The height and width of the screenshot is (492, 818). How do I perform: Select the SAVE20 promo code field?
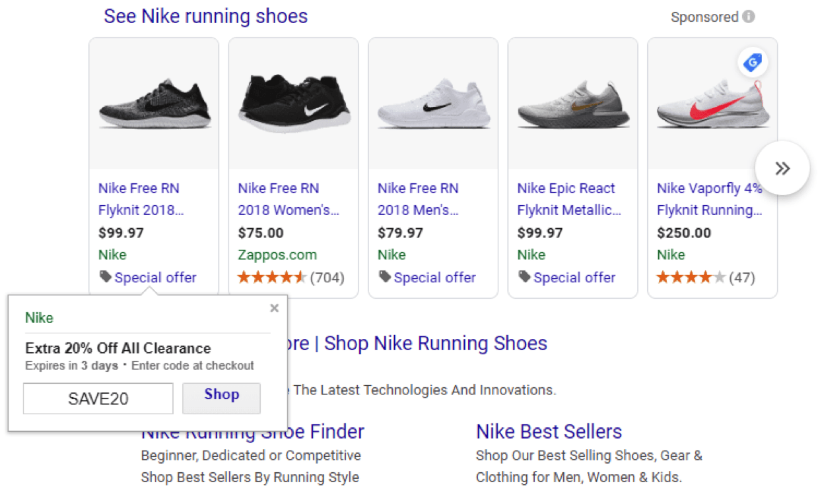98,398
